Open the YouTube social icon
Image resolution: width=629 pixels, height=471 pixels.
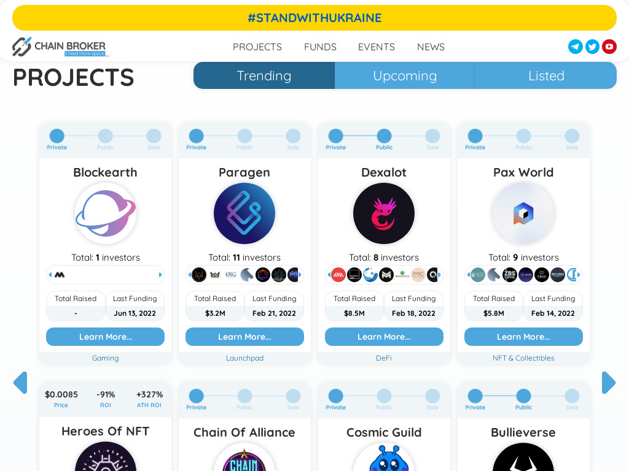[609, 47]
